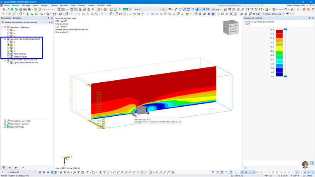
Task: Click the bottom handle of the legend range slider
Action: pyautogui.click(x=285, y=77)
